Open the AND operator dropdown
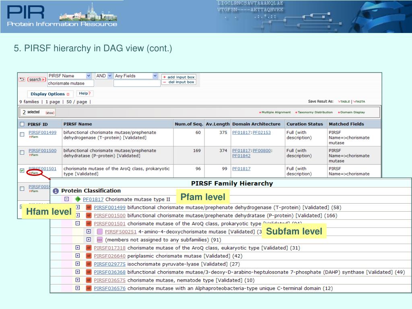Viewport: 412px width, 309px height. tap(110, 76)
